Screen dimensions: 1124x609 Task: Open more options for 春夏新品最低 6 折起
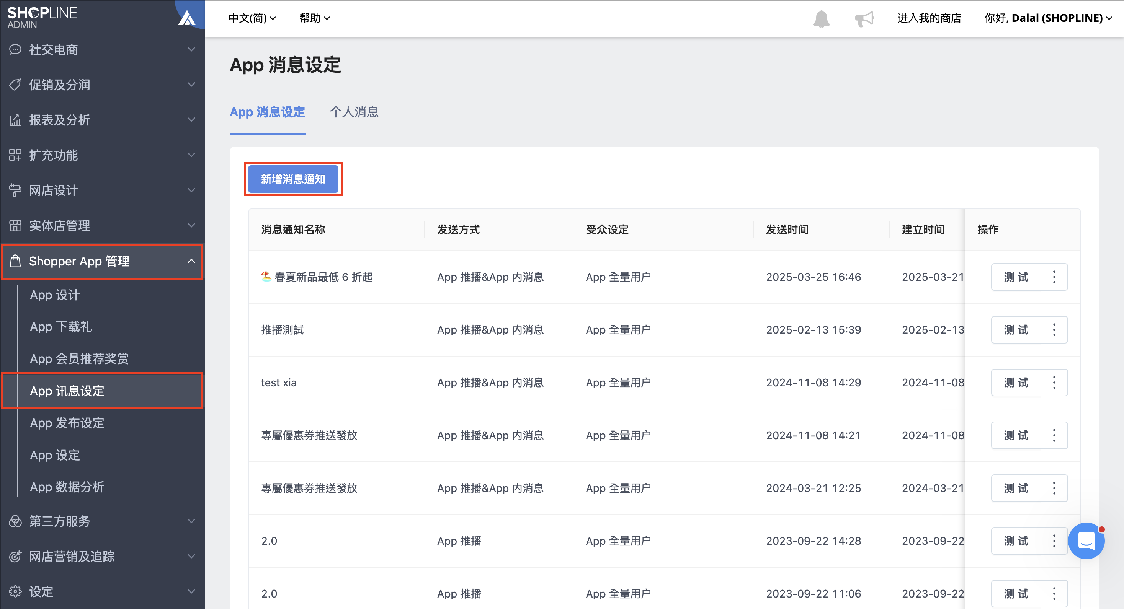point(1054,277)
